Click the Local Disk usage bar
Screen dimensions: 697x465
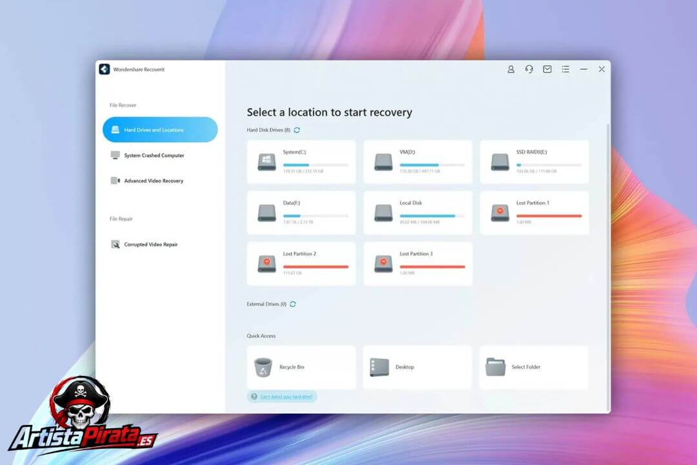tap(432, 216)
